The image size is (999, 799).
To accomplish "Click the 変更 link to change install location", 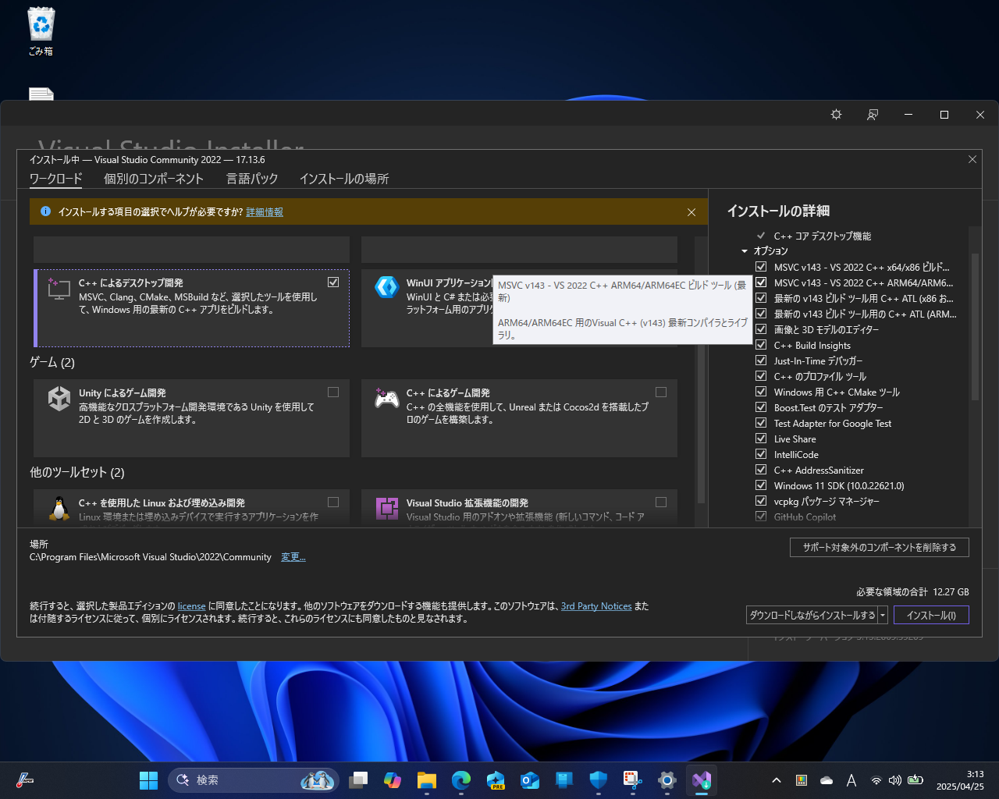I will 293,556.
